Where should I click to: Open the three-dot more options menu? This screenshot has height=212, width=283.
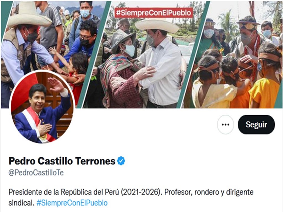(x=226, y=125)
